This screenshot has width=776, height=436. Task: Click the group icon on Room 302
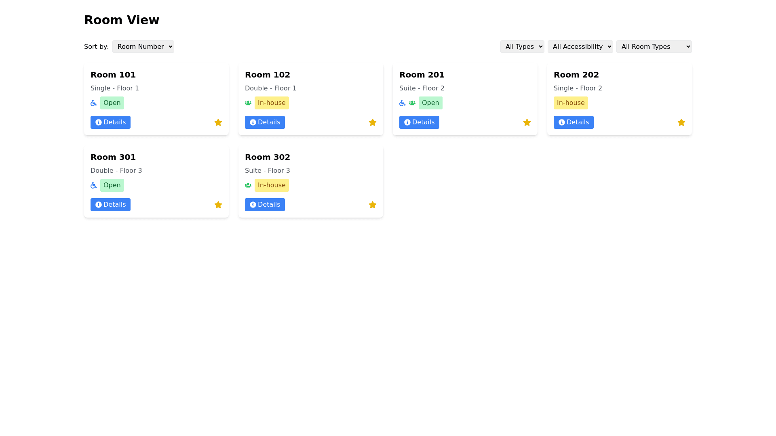[248, 185]
